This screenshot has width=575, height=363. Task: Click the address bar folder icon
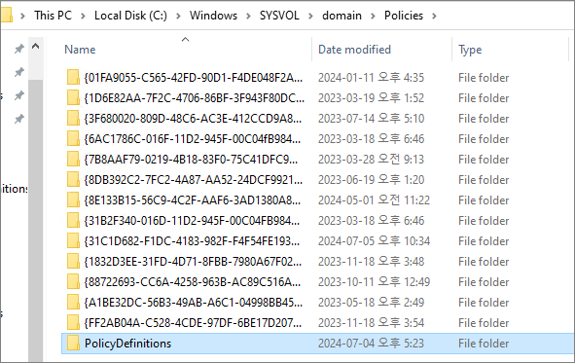[x=6, y=15]
